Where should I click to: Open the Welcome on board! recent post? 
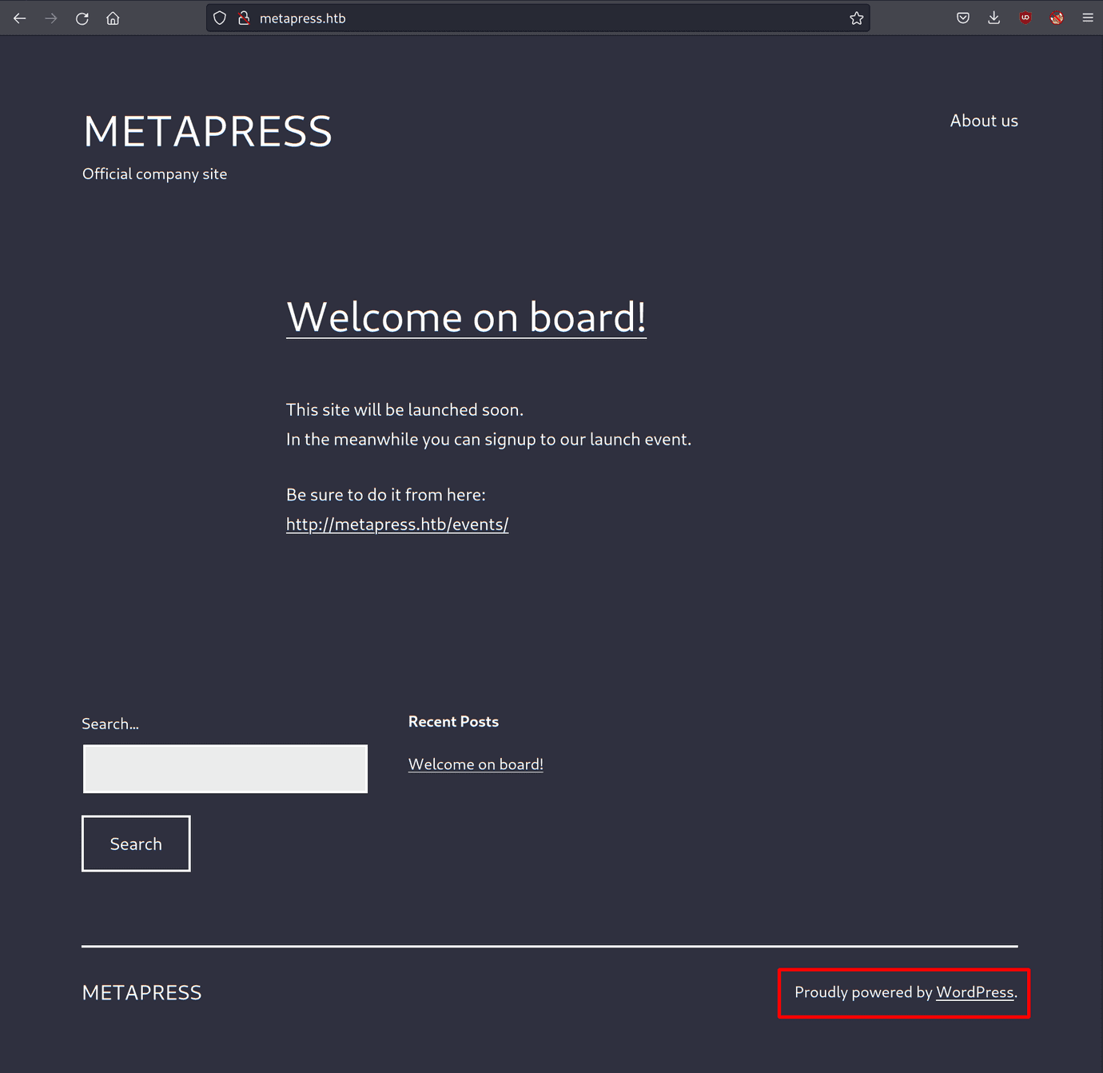[x=476, y=764]
